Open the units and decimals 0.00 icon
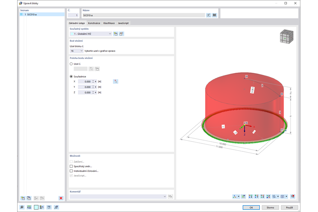Viewport: 318px width, 212px height. pyautogui.click(x=29, y=207)
